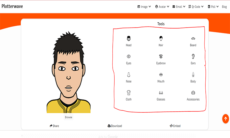The image size is (230, 138).
Task: Expand the Qr Code dropdown menu
Action: click(x=196, y=7)
